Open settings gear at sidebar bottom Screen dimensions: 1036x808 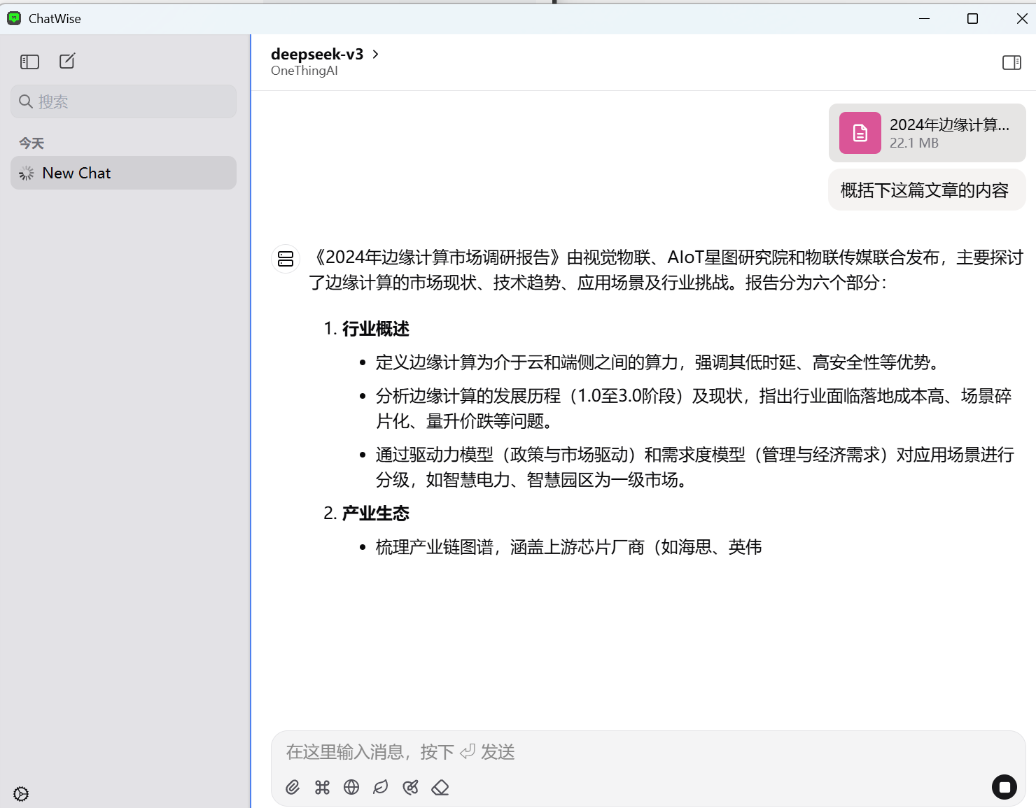click(x=21, y=793)
